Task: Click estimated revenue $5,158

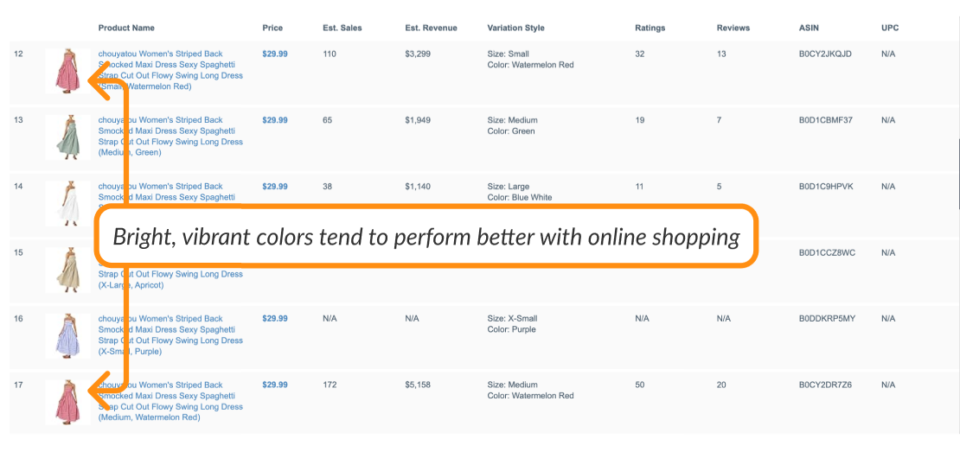Action: pos(418,385)
